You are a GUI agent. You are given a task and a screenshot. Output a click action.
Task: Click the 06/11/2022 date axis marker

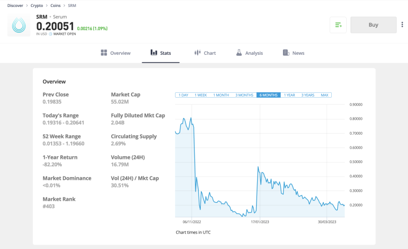pos(192,222)
